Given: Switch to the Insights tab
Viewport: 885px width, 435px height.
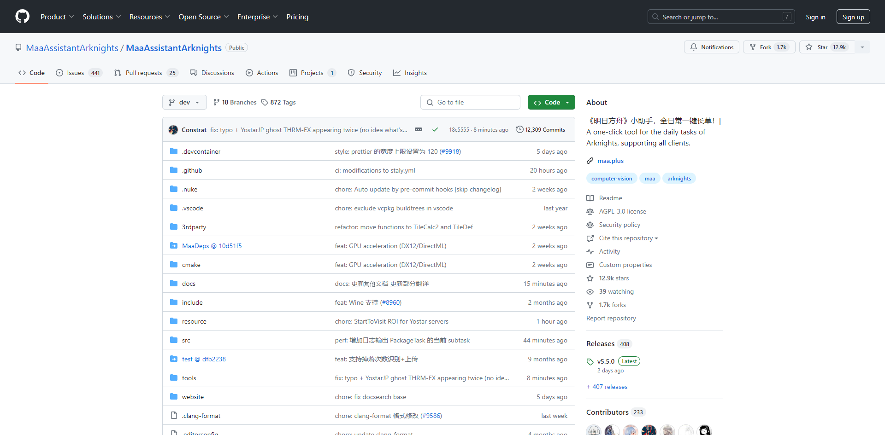Looking at the screenshot, I should 410,73.
